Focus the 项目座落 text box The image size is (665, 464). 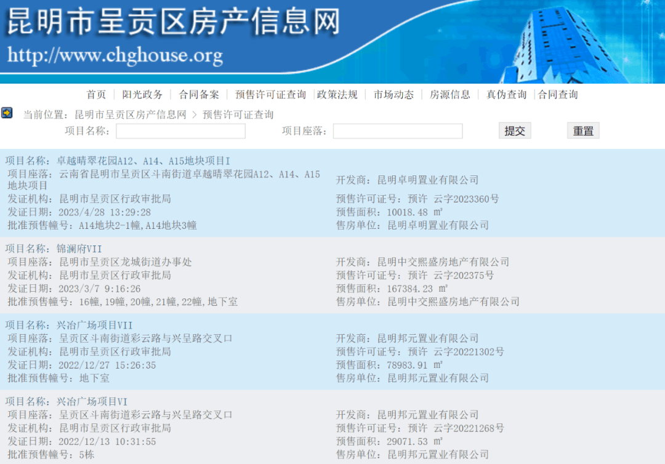click(398, 131)
